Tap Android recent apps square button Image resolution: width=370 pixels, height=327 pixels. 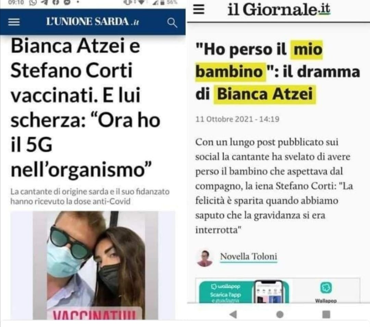pos(326,315)
